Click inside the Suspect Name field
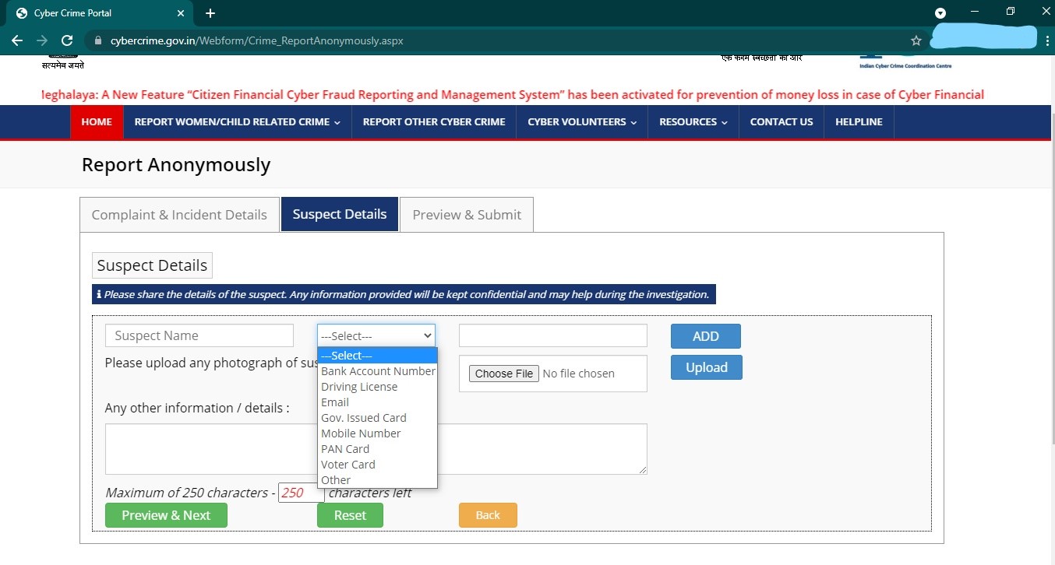The image size is (1055, 565). coord(199,335)
